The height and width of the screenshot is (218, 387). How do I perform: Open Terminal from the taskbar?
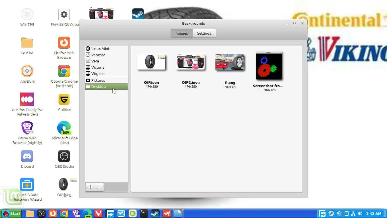coord(144,213)
